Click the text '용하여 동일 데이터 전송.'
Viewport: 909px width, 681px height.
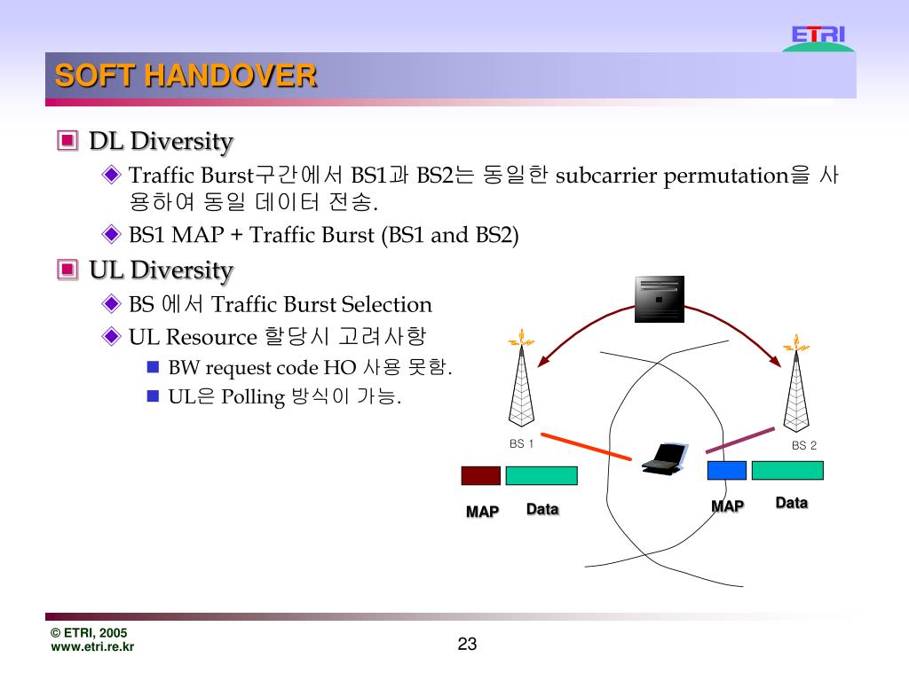253,201
